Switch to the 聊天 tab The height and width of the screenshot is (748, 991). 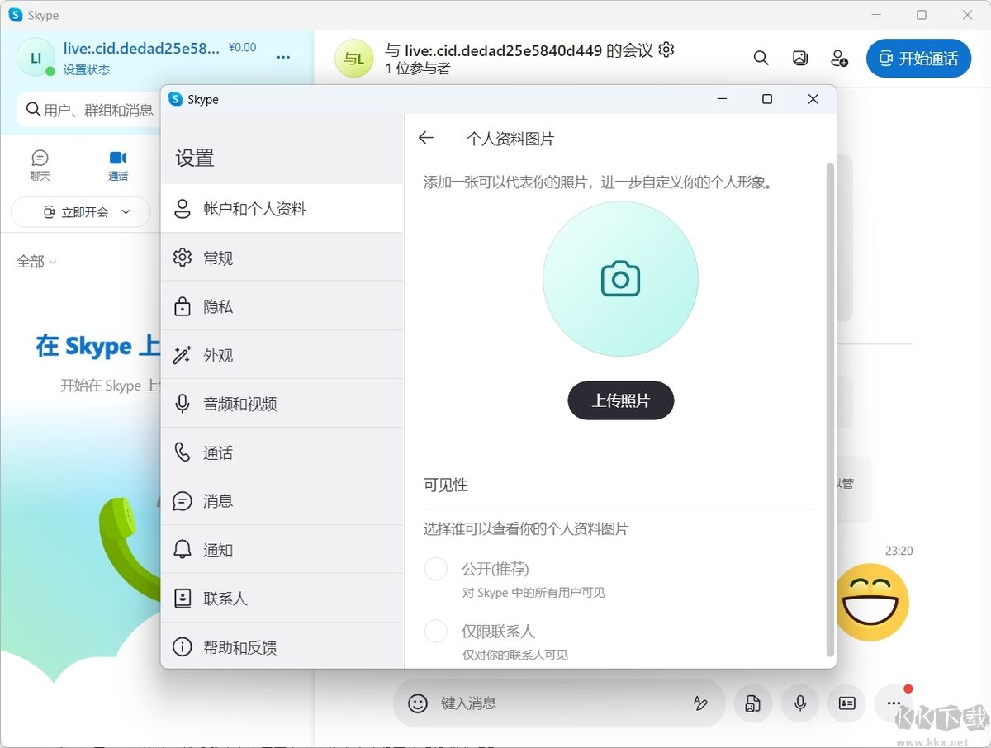point(39,163)
